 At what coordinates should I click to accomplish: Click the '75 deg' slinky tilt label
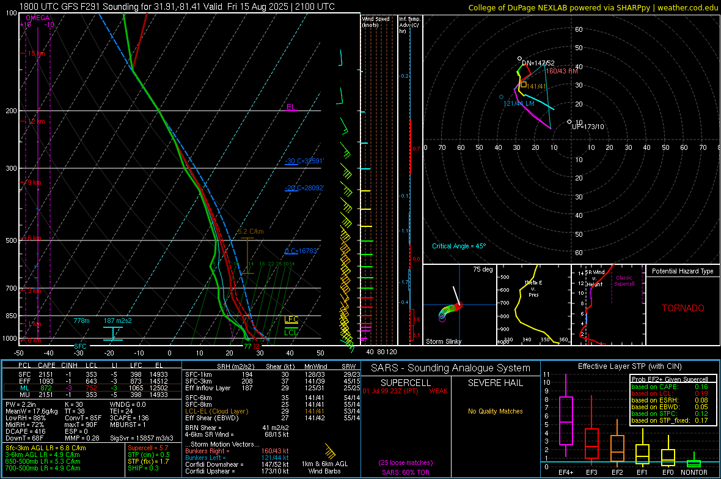(483, 269)
